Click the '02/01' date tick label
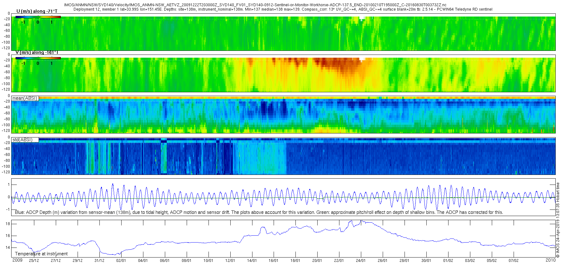This screenshot has height=265, width=561. coord(121,261)
